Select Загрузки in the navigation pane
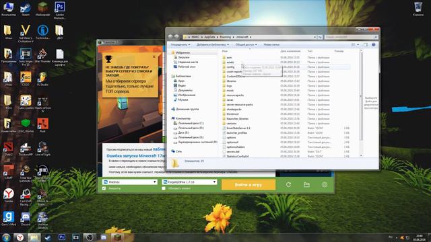 tap(183, 57)
